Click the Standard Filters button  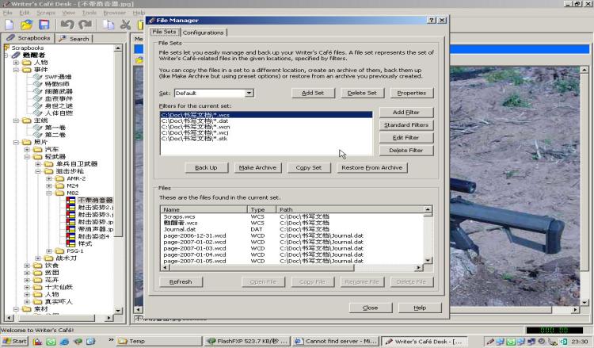406,124
